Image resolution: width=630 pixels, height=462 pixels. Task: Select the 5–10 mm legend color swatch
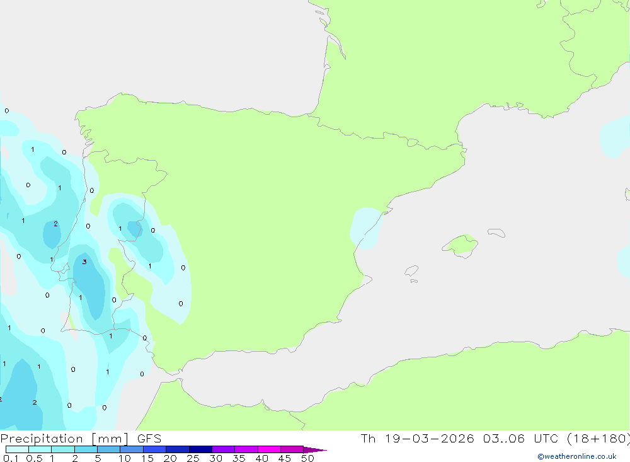108,449
